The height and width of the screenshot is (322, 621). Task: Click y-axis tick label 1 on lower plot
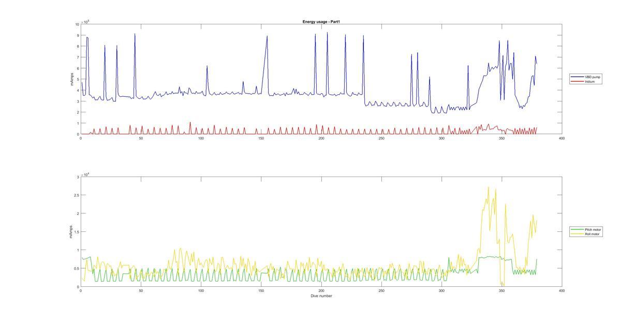click(78, 250)
